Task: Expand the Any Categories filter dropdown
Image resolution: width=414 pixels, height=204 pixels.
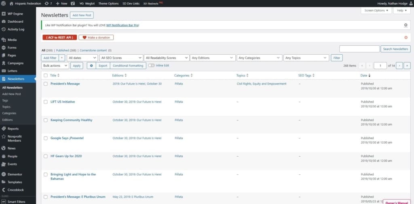Action: (x=259, y=58)
